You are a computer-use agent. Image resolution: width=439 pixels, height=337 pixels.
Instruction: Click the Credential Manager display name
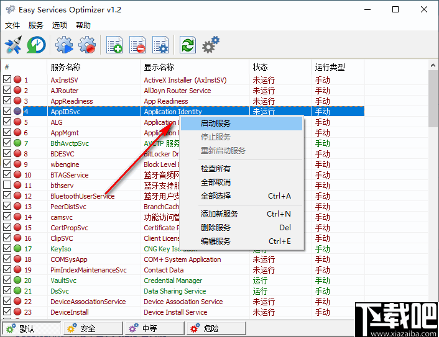[x=173, y=281]
